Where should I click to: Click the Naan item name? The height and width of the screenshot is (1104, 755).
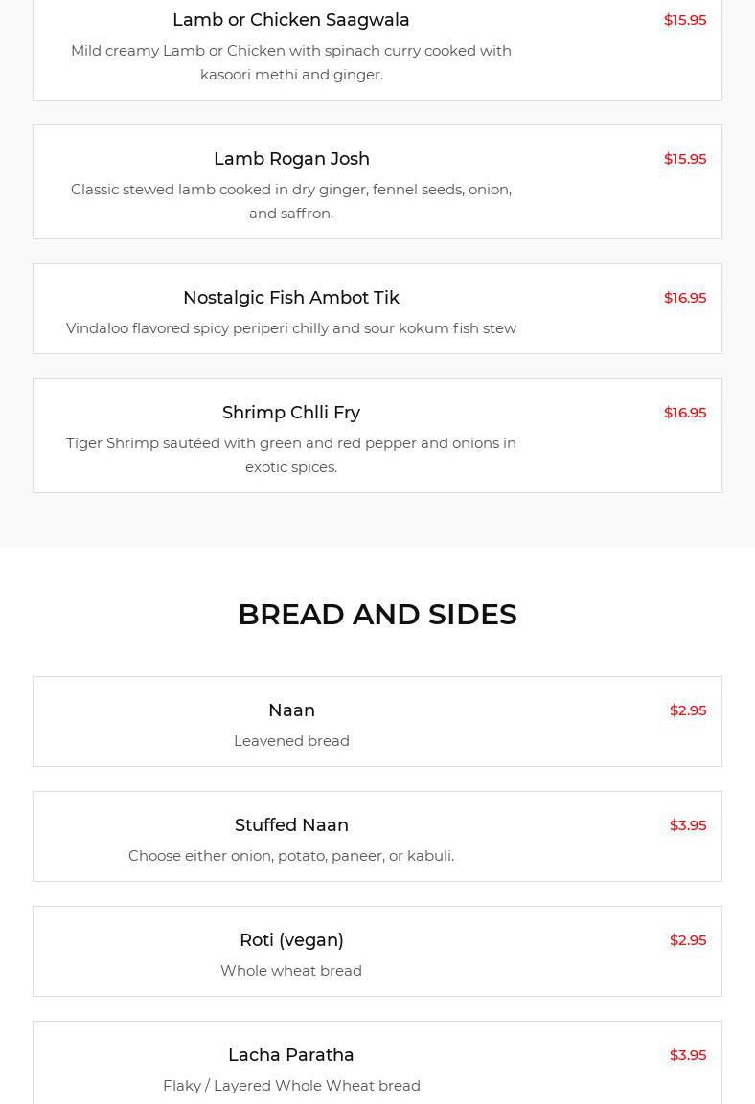tap(291, 710)
